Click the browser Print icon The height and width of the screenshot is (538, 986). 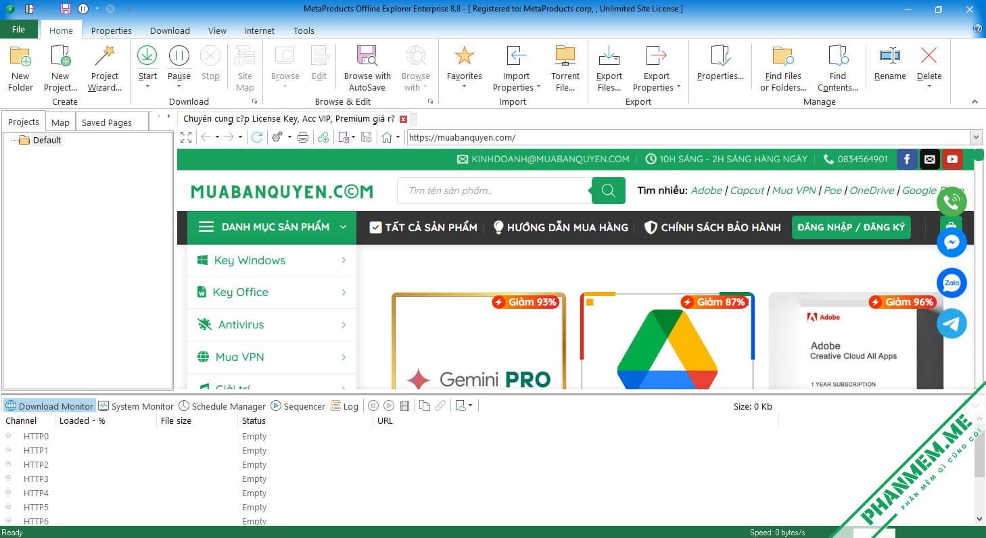pos(303,137)
